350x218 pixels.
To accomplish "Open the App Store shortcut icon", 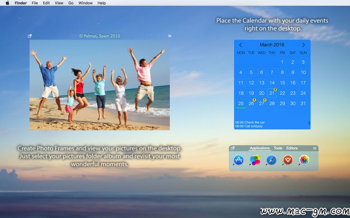I will 238,160.
